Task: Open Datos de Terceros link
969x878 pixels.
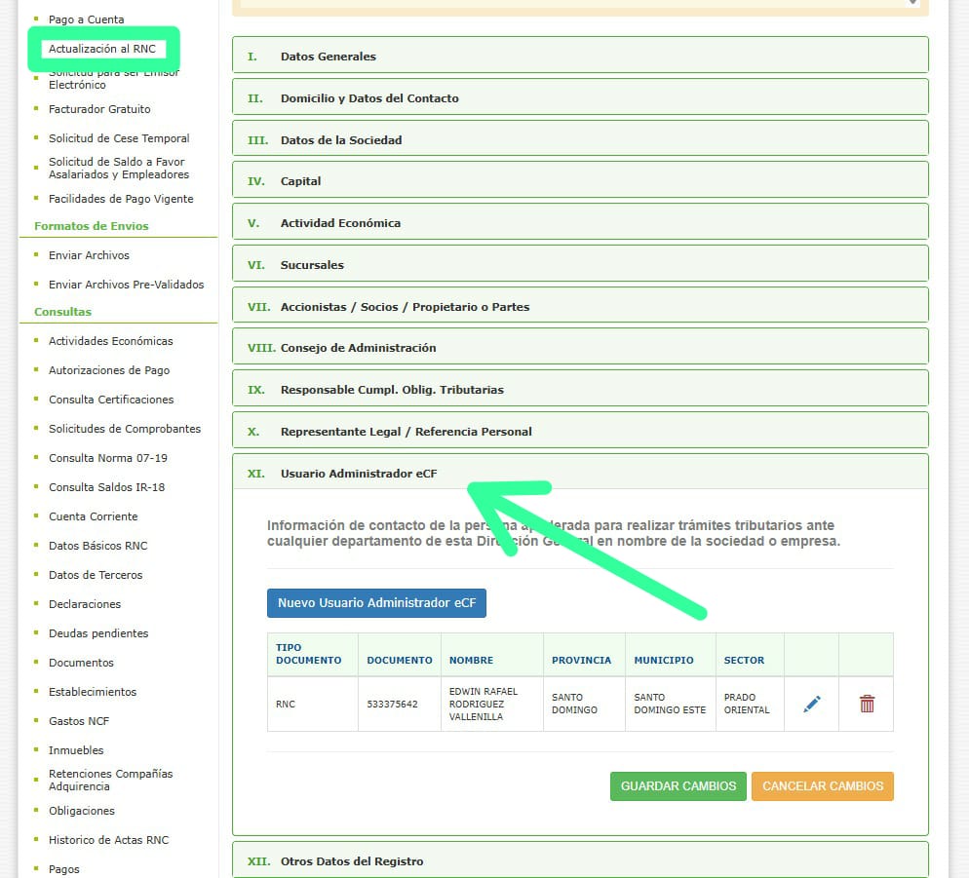Action: point(96,575)
